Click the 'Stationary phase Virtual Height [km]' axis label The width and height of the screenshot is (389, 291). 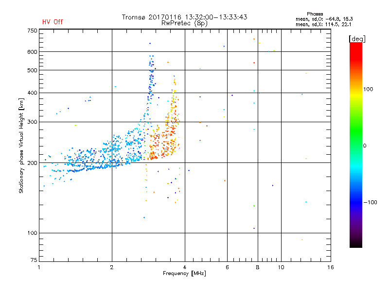tap(21, 146)
